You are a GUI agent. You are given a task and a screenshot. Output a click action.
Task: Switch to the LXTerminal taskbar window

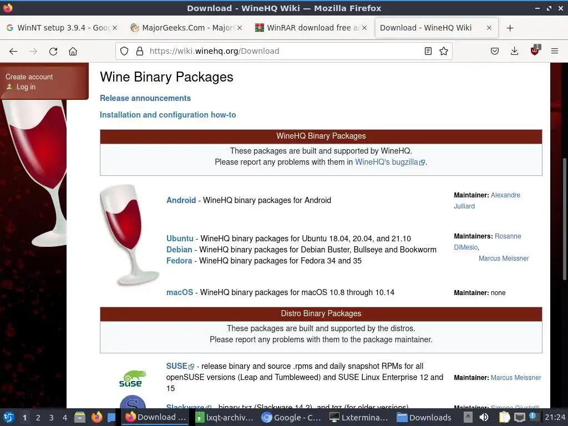click(359, 417)
